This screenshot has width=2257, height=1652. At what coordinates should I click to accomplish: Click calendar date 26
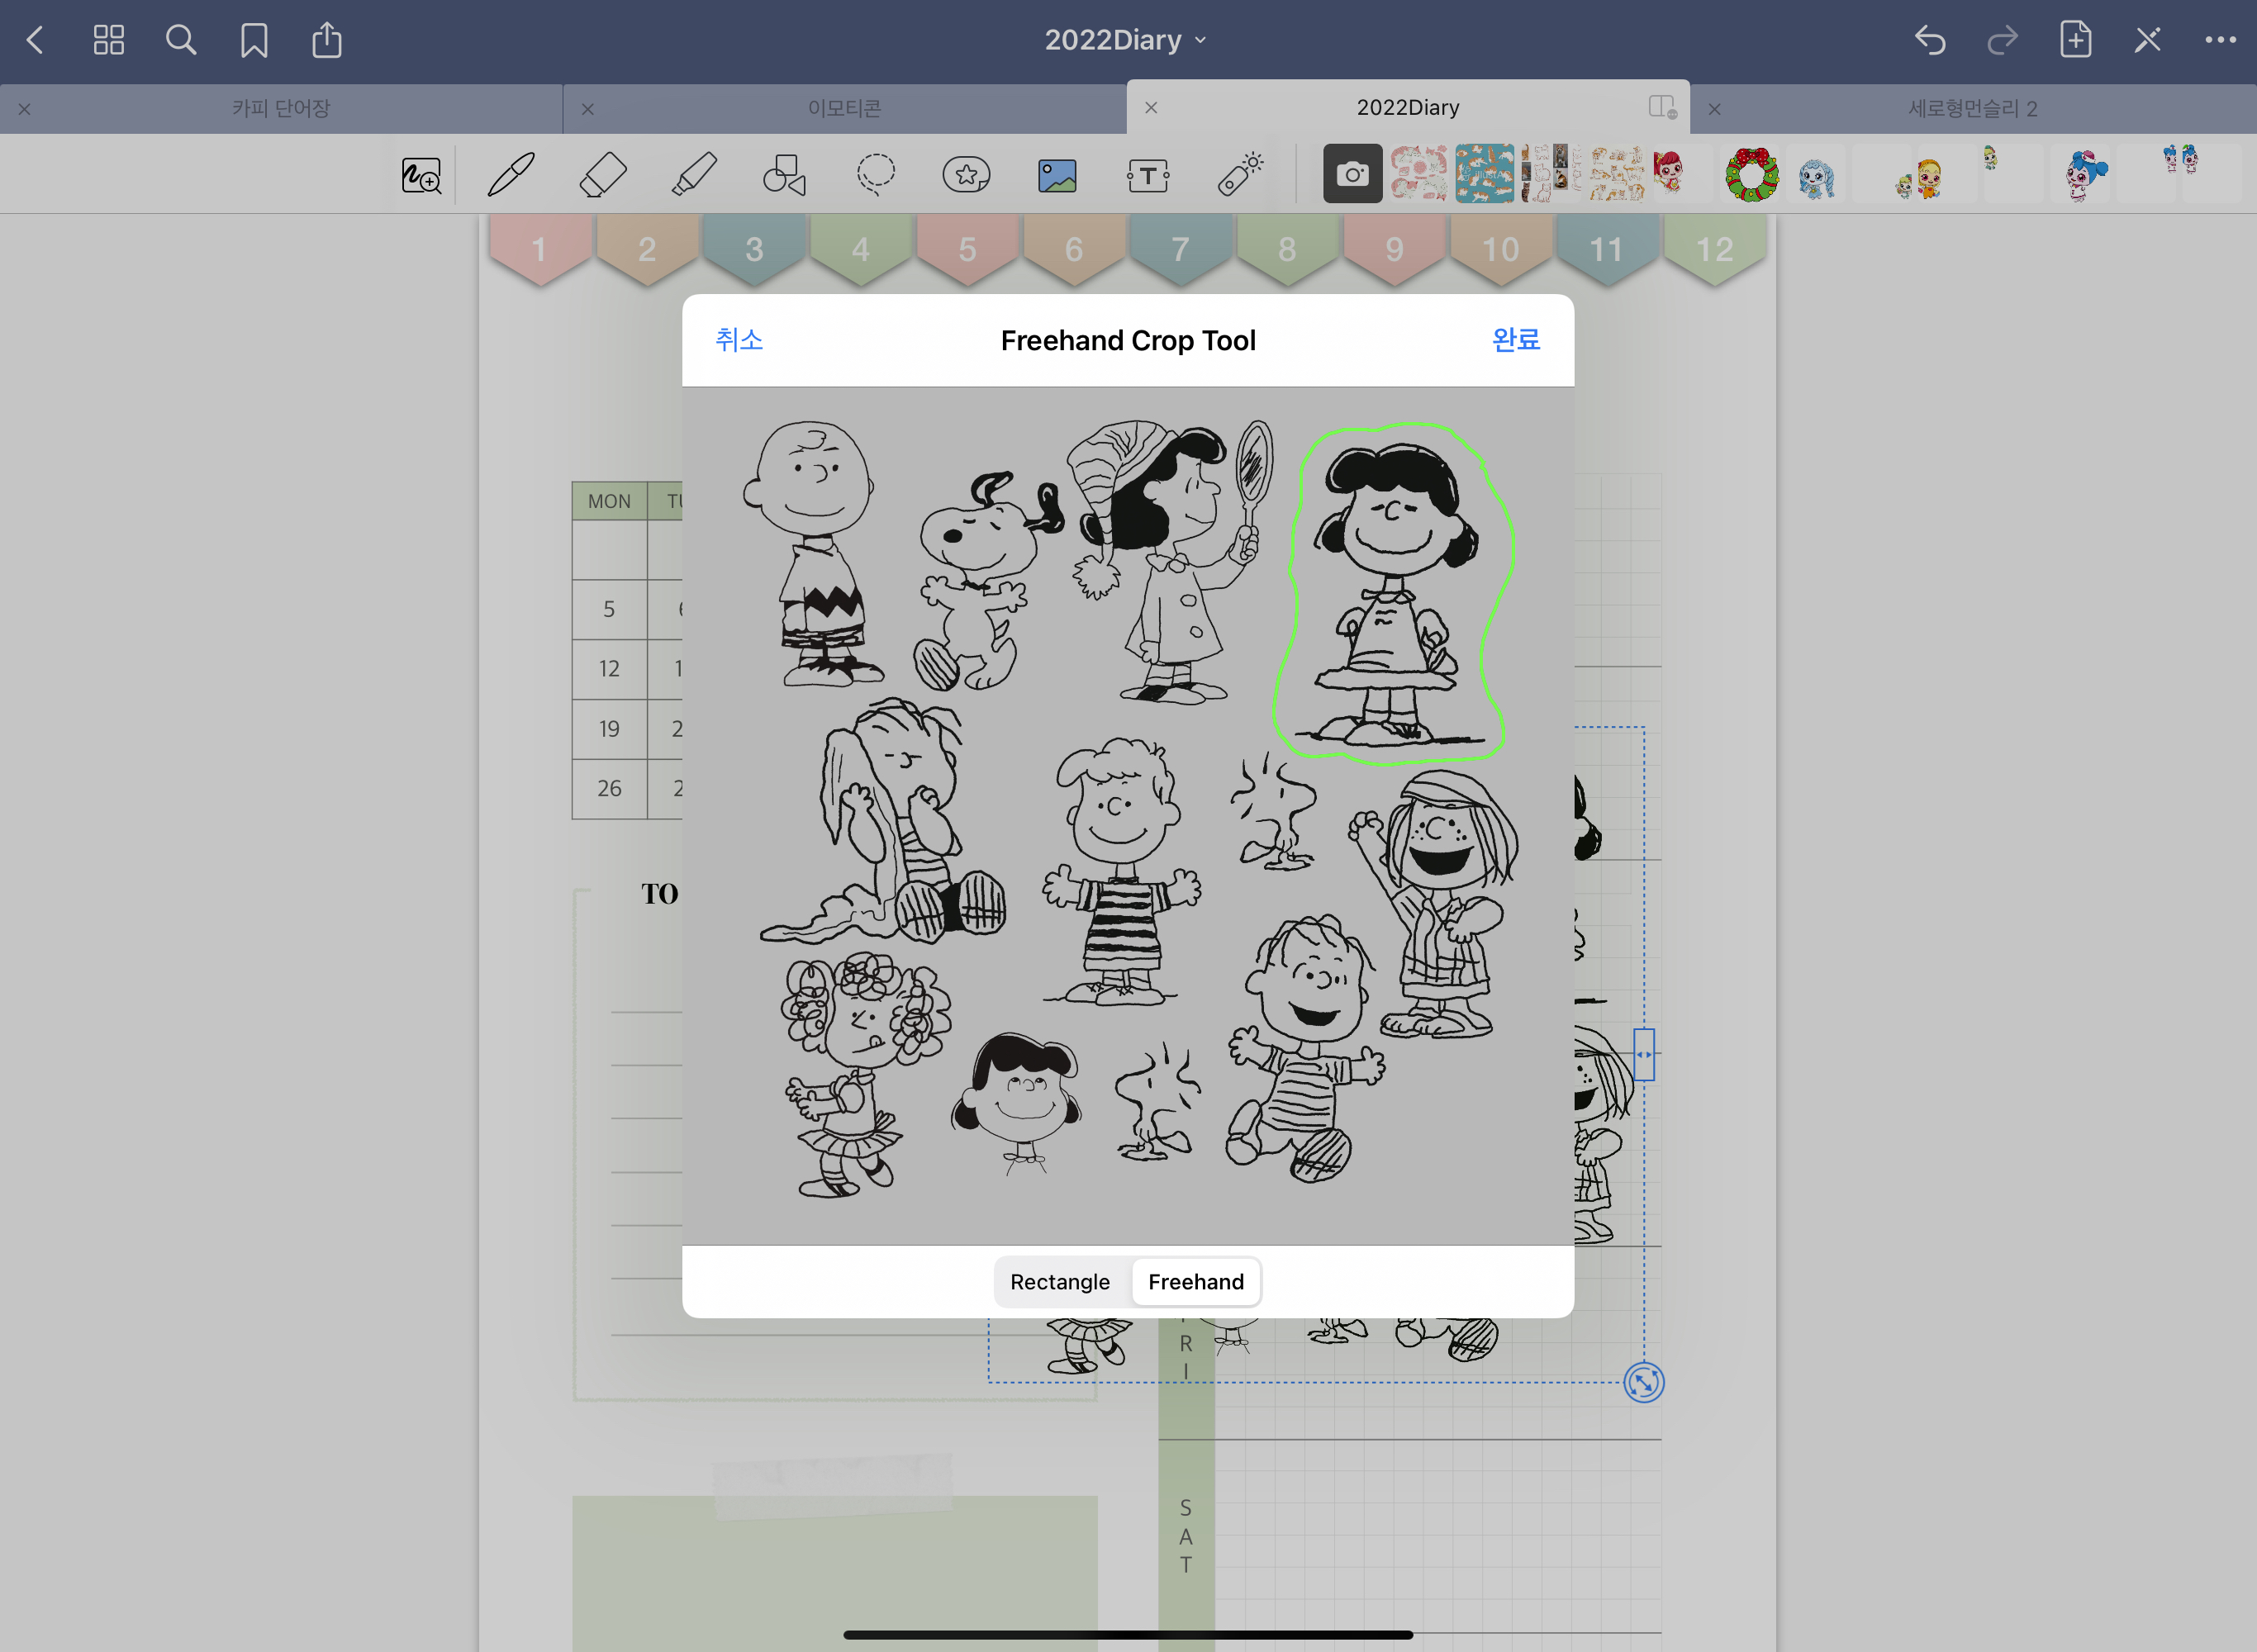pos(609,789)
